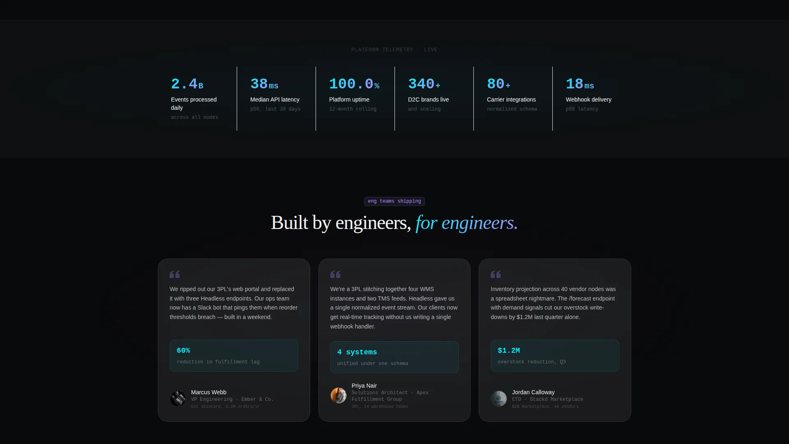Click the 'overstock reduction, Q3' caption
This screenshot has height=444, width=789.
[532, 362]
